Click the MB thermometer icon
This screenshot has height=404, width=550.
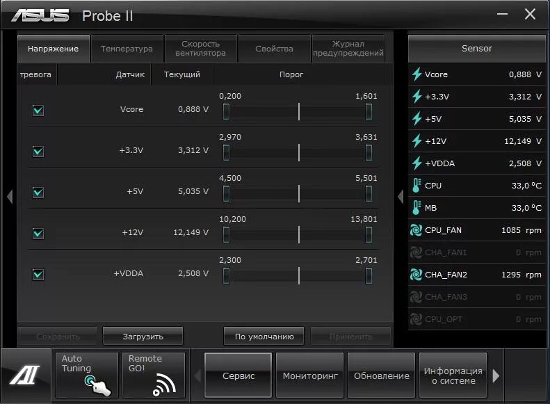click(x=416, y=208)
